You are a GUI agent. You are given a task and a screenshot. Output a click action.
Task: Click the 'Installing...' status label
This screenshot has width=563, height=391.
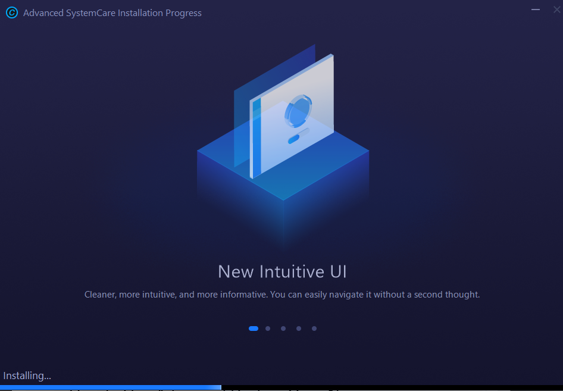27,376
